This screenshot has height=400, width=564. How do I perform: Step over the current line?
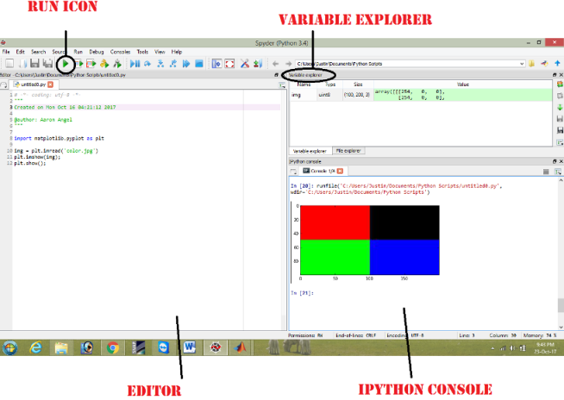click(147, 64)
